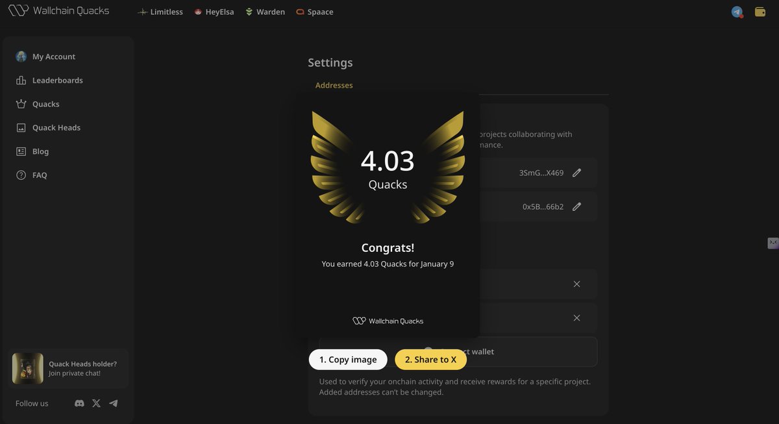This screenshot has height=424, width=779.
Task: Open the Limitless project link
Action: point(160,12)
